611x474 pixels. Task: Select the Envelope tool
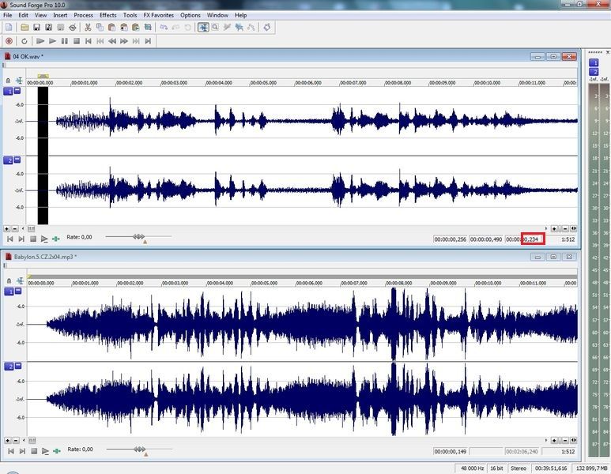[x=251, y=28]
